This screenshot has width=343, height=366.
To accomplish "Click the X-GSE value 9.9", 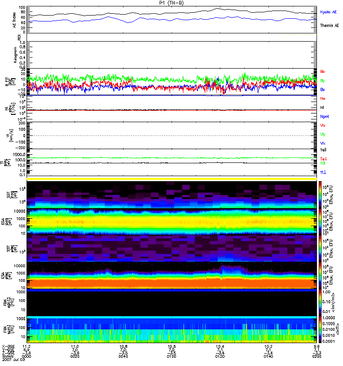I will pos(316,346).
